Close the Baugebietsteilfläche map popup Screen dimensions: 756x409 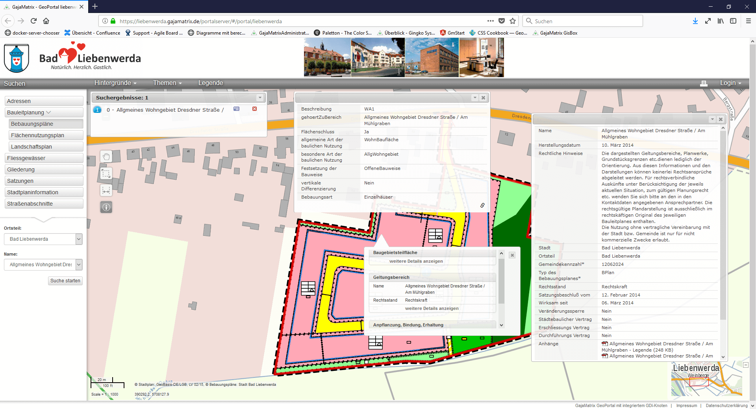click(512, 255)
